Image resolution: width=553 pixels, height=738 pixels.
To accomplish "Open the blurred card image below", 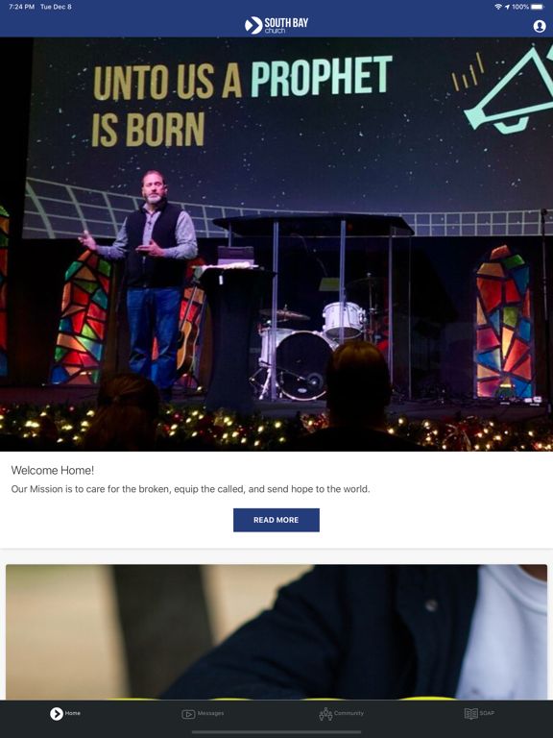I will point(276,632).
